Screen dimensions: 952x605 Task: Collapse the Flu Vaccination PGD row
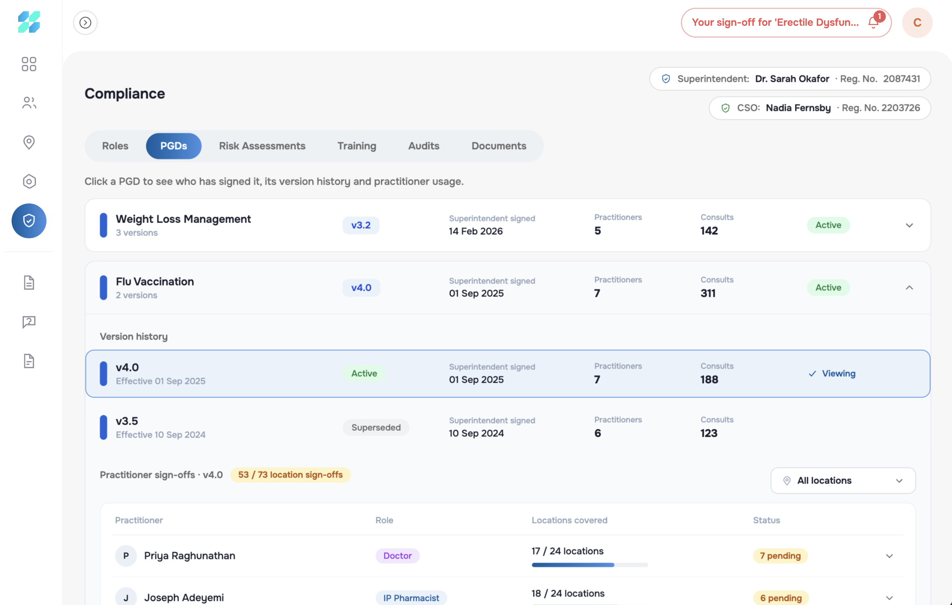click(x=909, y=288)
